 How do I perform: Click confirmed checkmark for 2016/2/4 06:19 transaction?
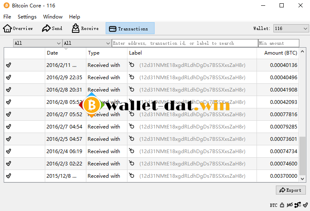[x=9, y=151]
